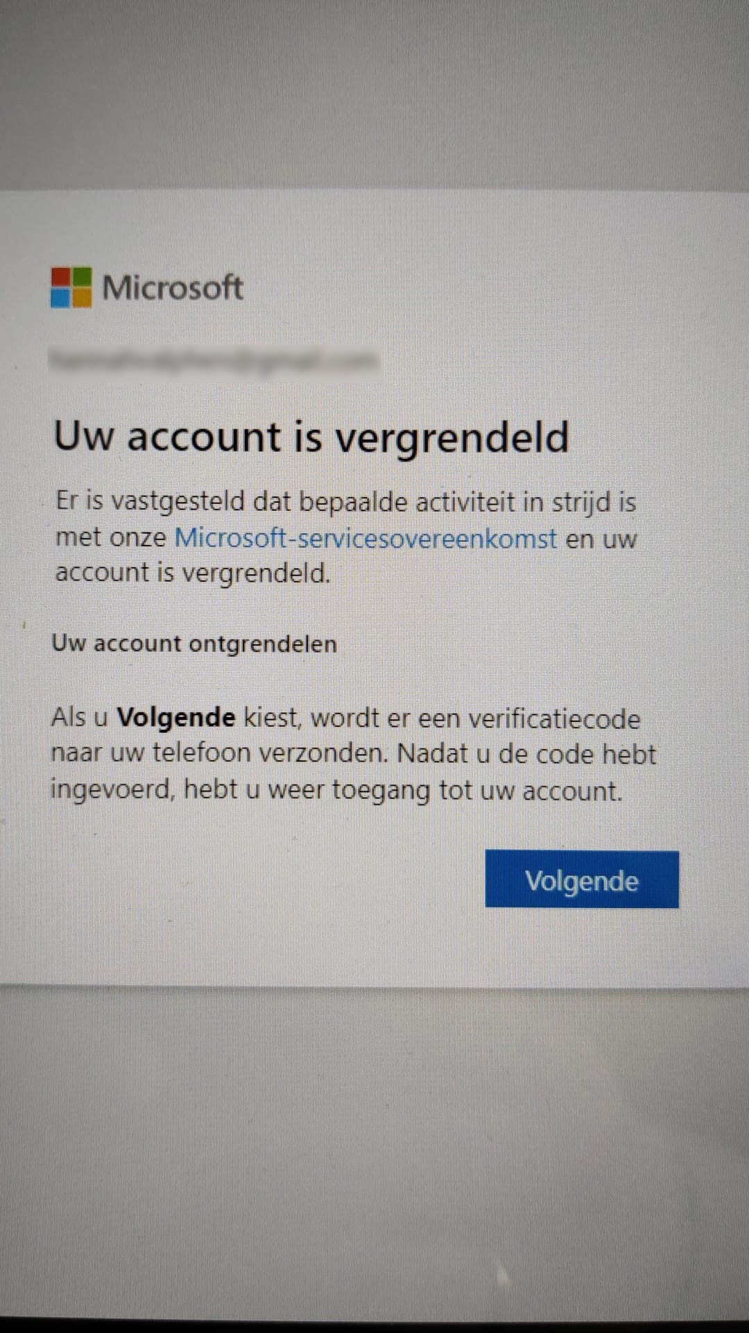749x1333 pixels.
Task: Click the green square of the Microsoft logo
Action: click(x=82, y=277)
